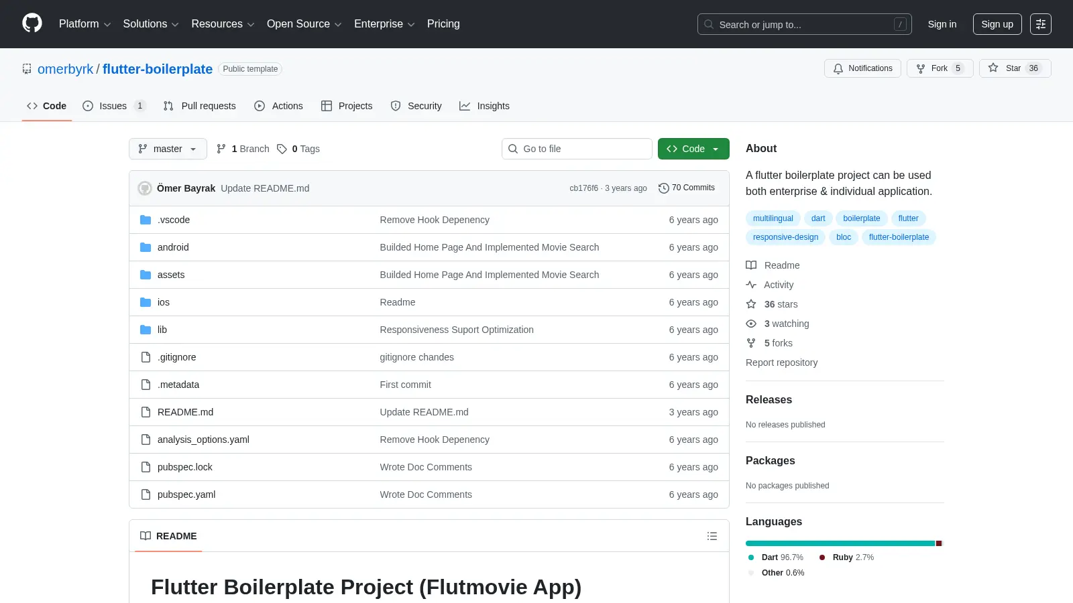Click the Report repository link
This screenshot has height=603, width=1073.
[781, 362]
